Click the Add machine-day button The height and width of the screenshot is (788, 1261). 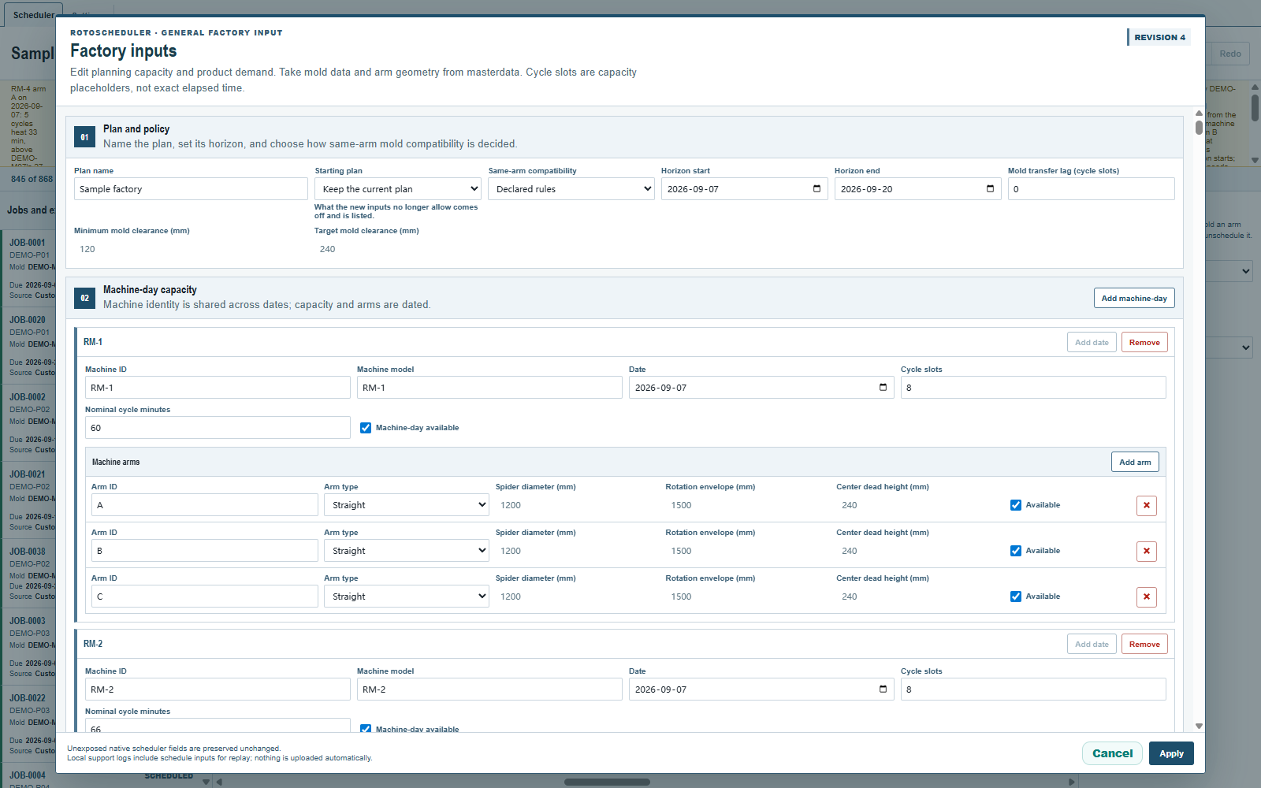[1134, 298]
